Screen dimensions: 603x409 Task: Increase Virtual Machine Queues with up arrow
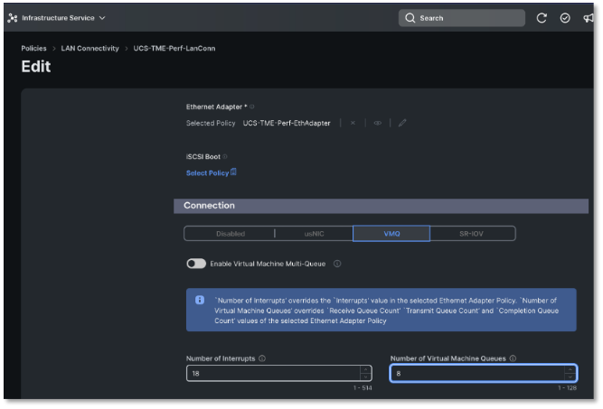click(570, 369)
